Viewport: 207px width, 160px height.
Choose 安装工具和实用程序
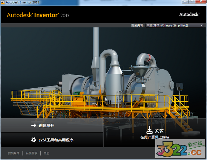52,140
